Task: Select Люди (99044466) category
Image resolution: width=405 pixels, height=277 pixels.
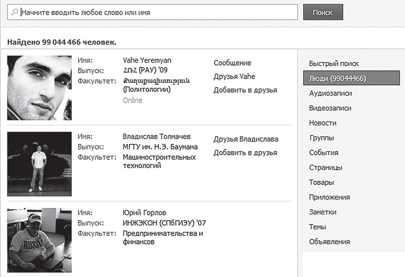Action: click(351, 78)
